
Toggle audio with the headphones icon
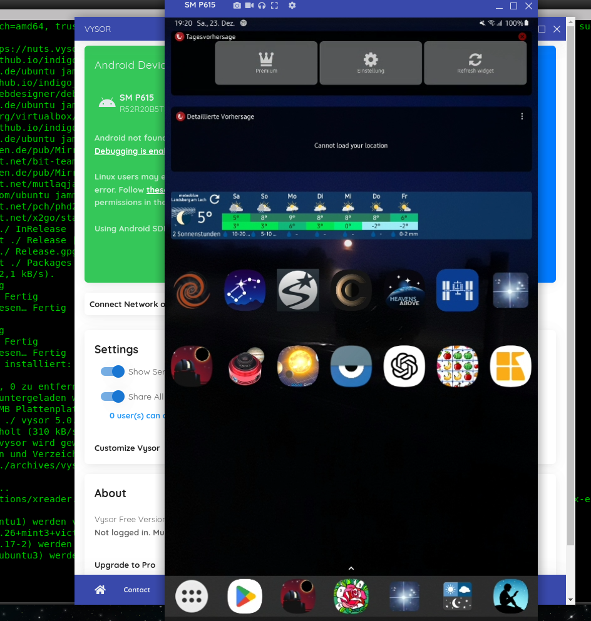coord(262,6)
